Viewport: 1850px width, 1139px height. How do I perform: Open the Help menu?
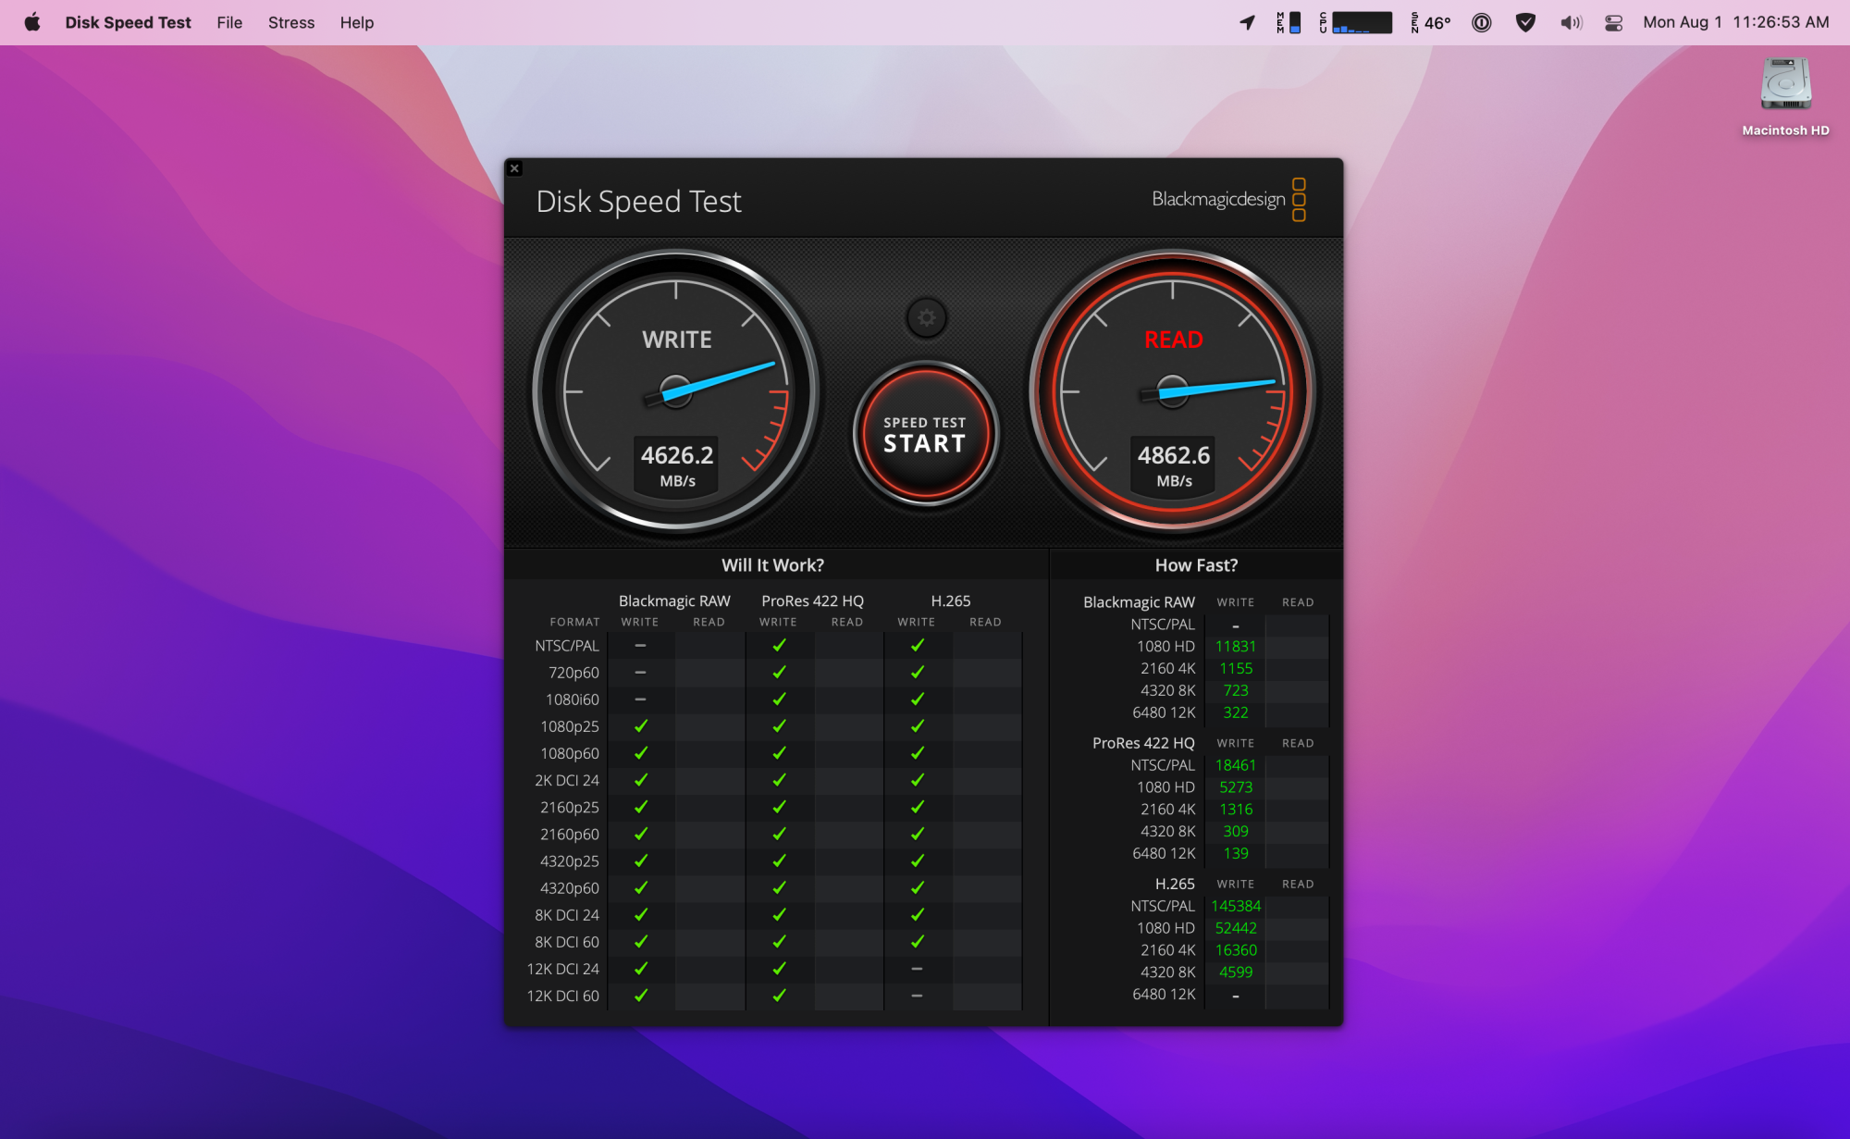[x=356, y=22]
